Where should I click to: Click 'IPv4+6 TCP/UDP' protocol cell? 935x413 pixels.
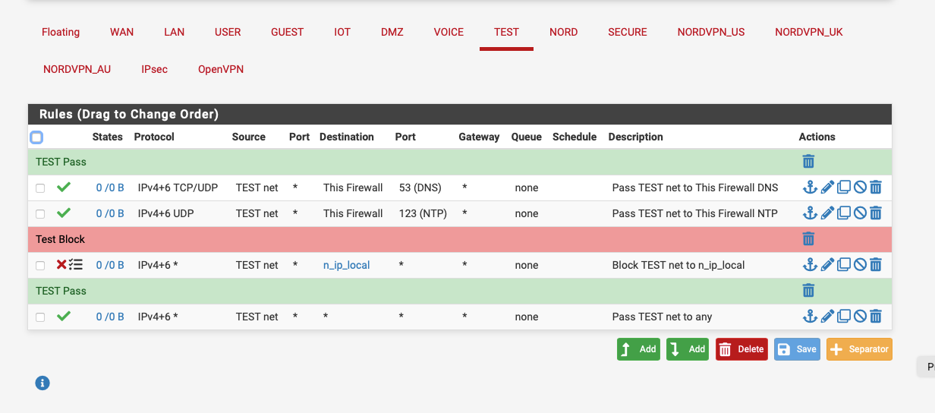(x=178, y=188)
